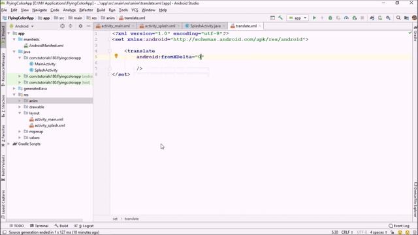Open the File menu
Image resolution: width=418 pixels, height=235 pixels.
coord(4,10)
